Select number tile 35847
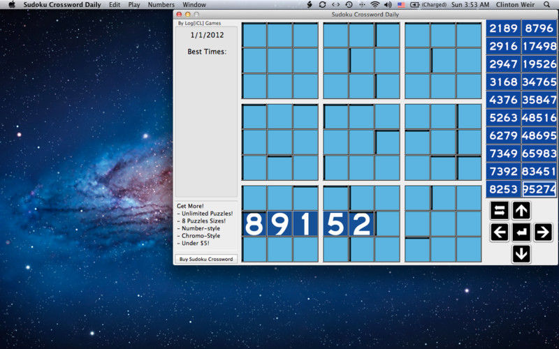Viewport: 559px width, 349px height. coord(539,100)
